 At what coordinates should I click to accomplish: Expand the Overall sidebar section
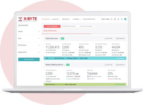tap(29, 31)
